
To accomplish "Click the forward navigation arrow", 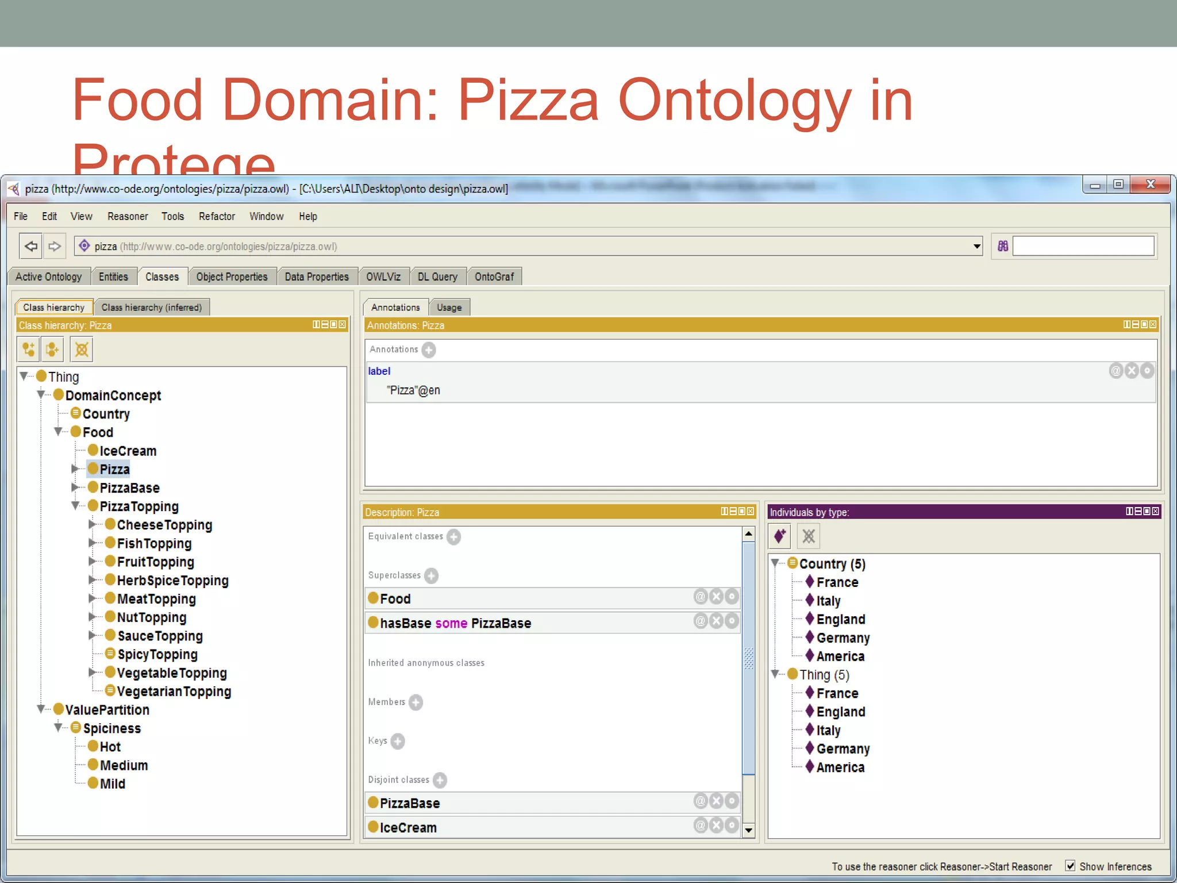I will pyautogui.click(x=54, y=246).
